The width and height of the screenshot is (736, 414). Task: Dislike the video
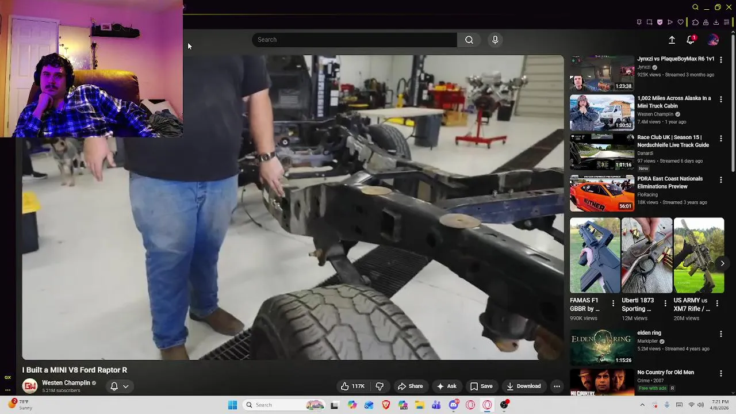pyautogui.click(x=379, y=386)
